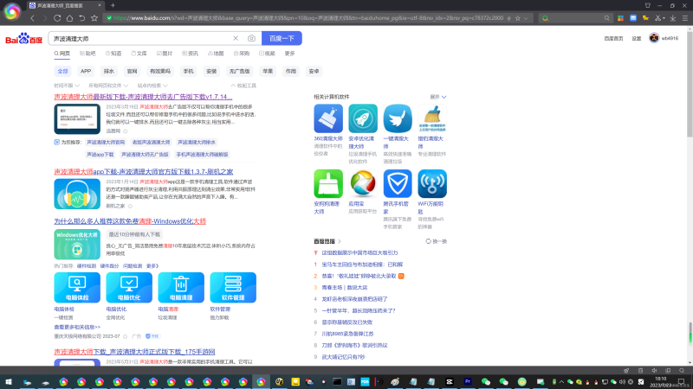
Task: Switch to 地图 tab
Action: tap(216, 54)
